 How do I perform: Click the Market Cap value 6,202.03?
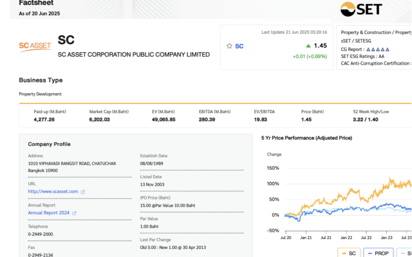(x=99, y=120)
